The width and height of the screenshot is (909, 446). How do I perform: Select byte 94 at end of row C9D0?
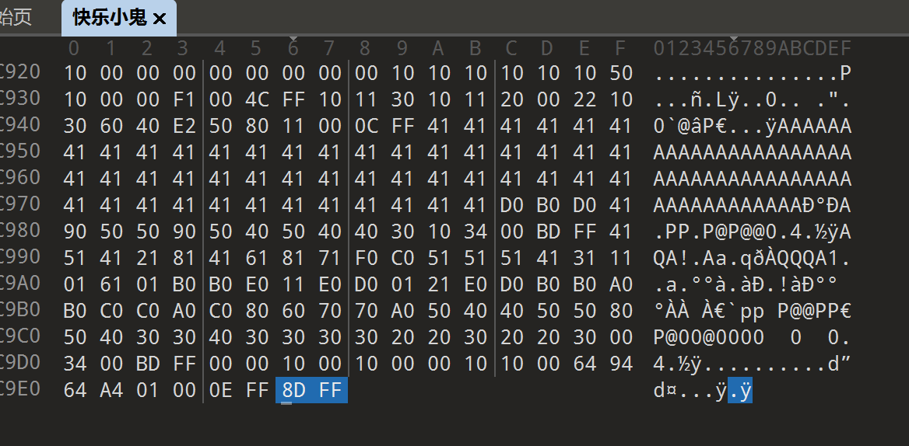(620, 364)
